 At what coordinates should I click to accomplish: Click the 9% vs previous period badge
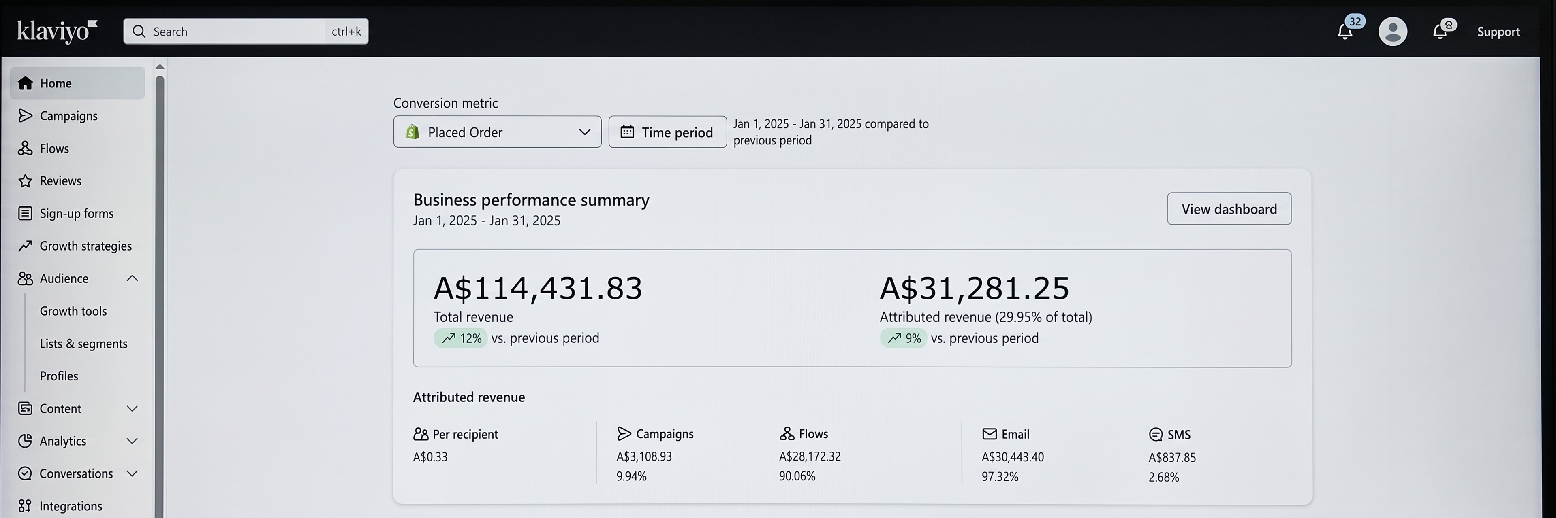coord(903,338)
